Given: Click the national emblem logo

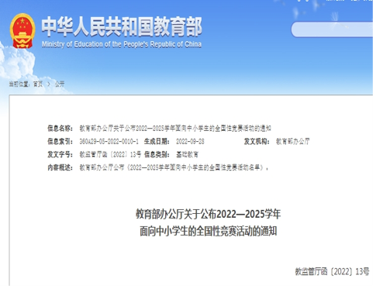Looking at the screenshot, I should 22,31.
